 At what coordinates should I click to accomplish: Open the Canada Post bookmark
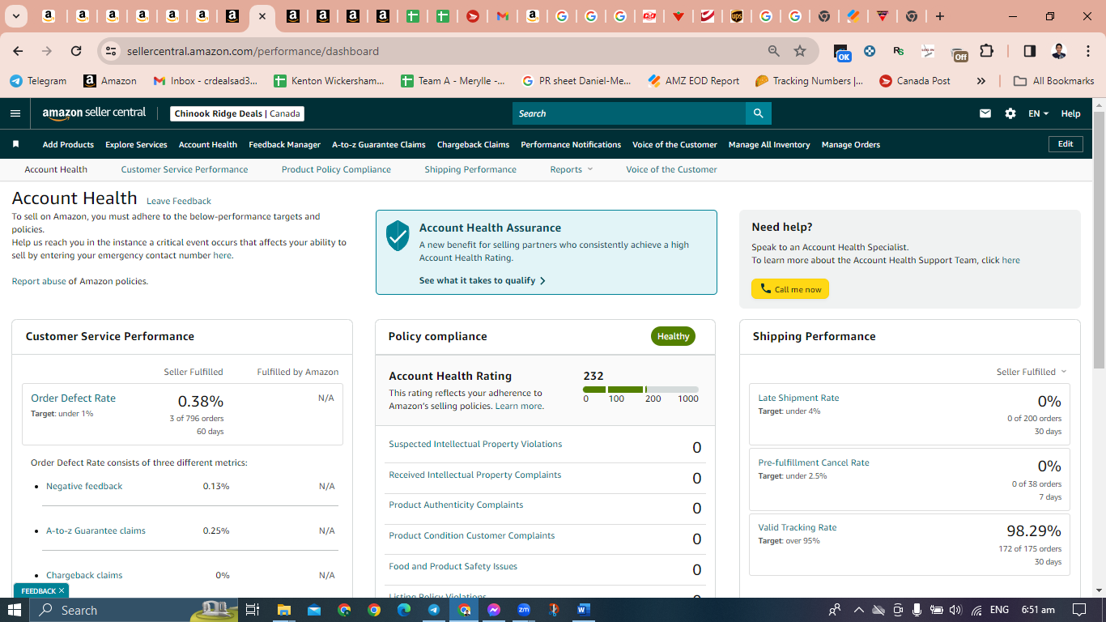point(915,81)
